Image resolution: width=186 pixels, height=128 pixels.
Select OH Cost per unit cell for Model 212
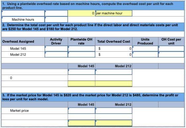[171, 55]
